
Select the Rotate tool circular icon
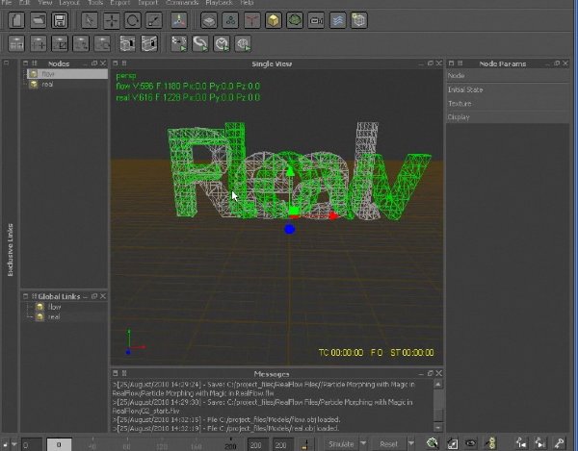[132, 20]
